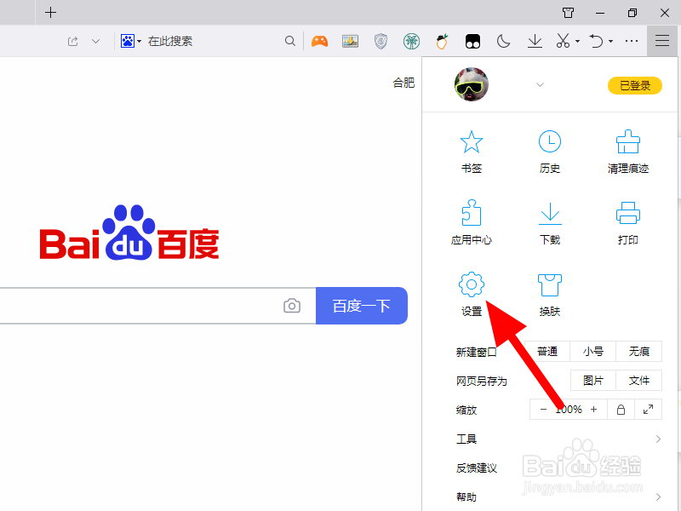Click the orange fruit toolbar icon
Screen dimensions: 681x511
(442, 41)
